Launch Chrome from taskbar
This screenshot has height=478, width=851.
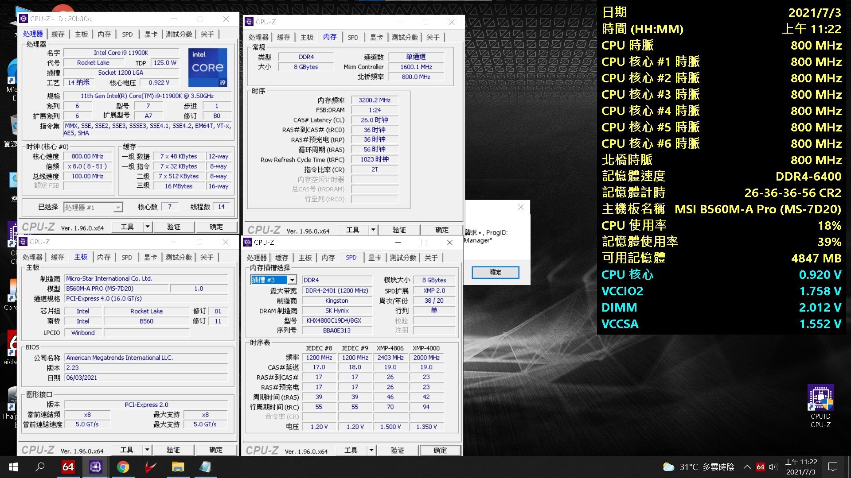pos(123,467)
